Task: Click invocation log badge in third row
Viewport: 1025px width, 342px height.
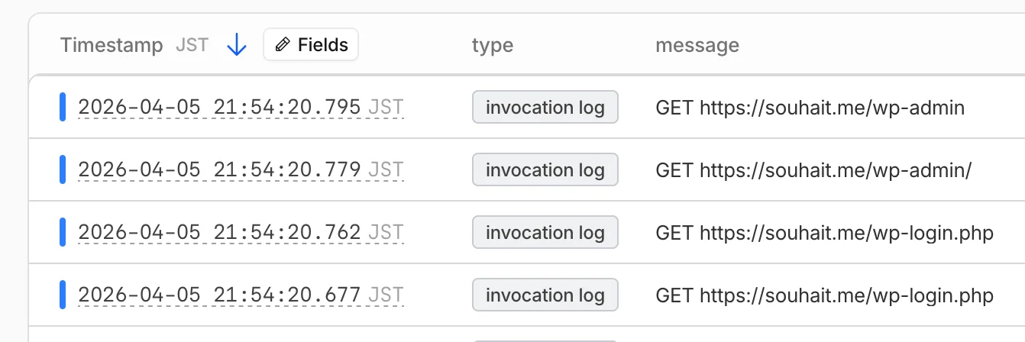Action: 545,233
